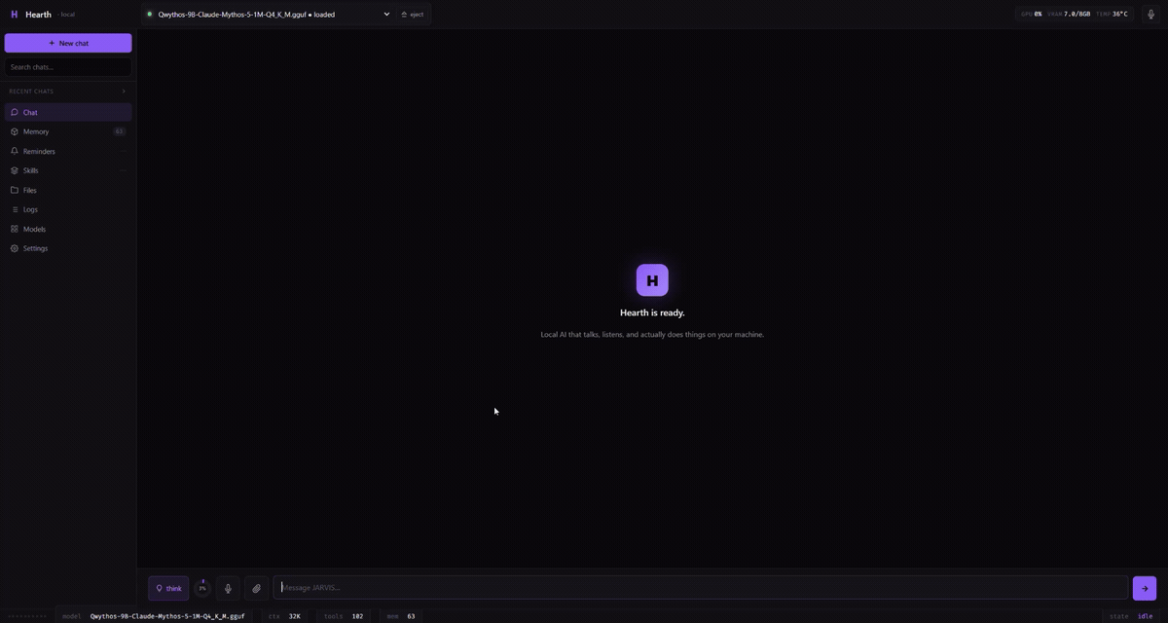
Task: Click the tools 102 status entry
Action: (x=344, y=616)
